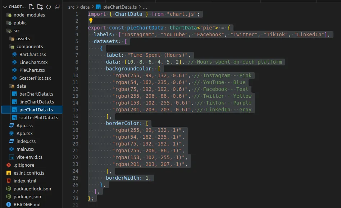Open main.tsx file

coord(25,149)
